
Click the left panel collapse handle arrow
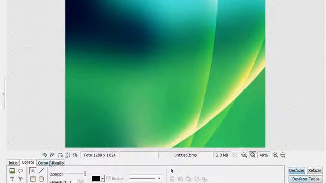(x=3, y=94)
